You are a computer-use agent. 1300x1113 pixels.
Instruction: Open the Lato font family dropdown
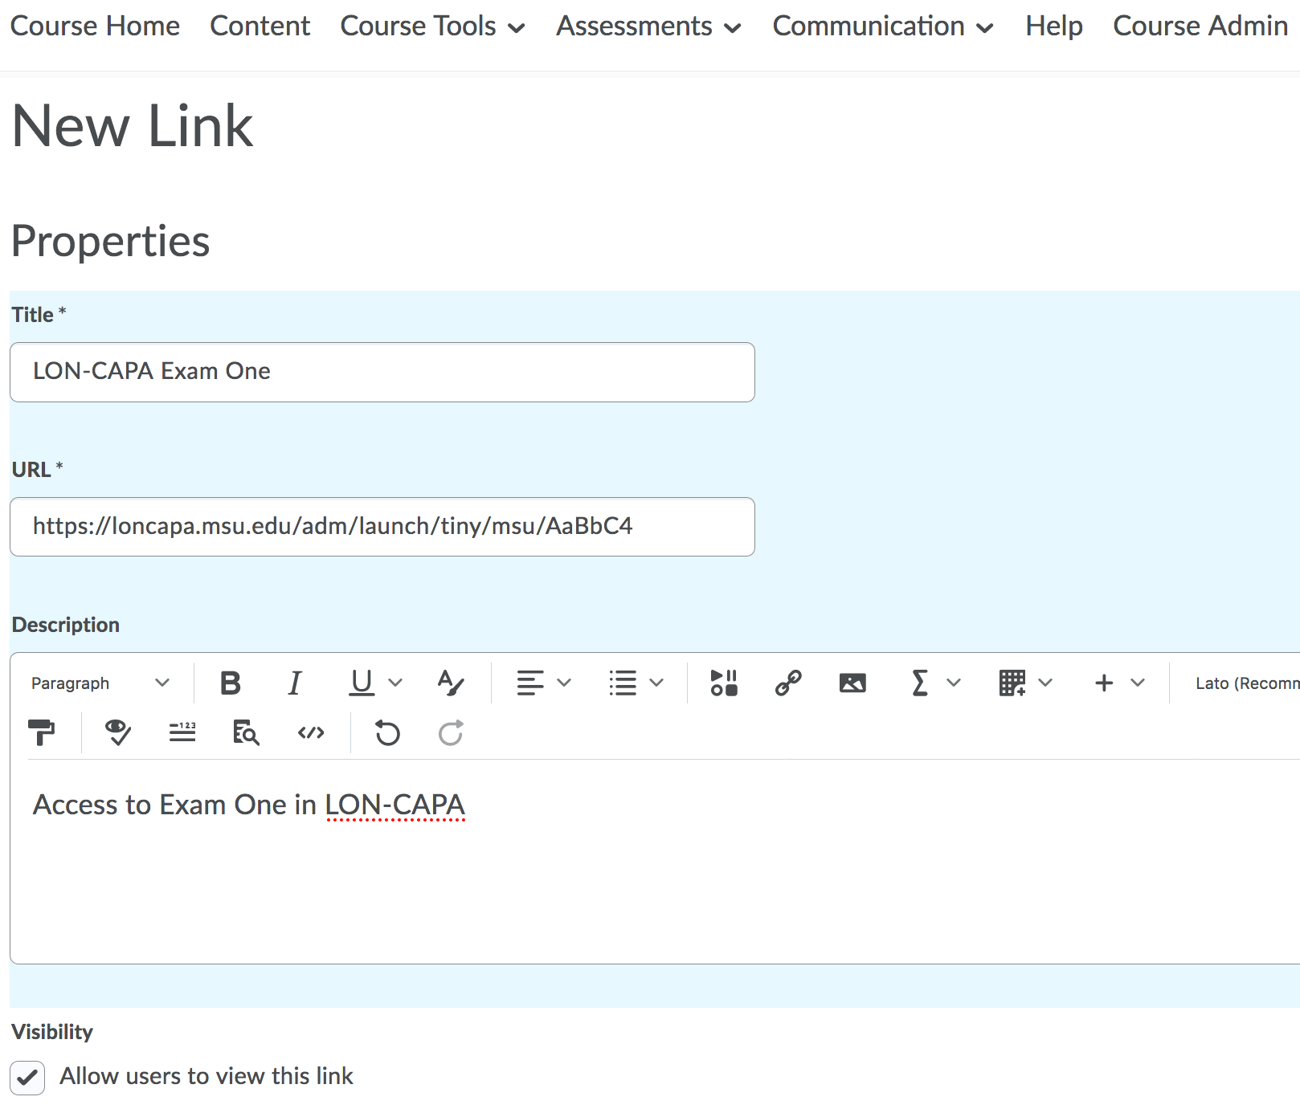1247,683
